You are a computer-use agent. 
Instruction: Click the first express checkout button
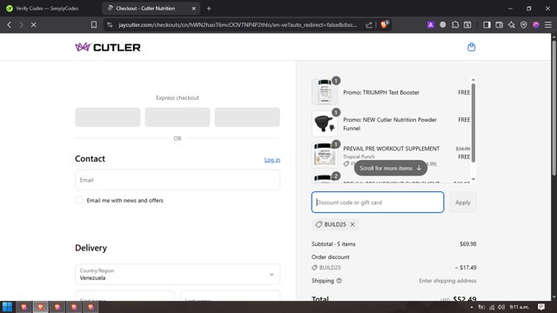(x=108, y=117)
